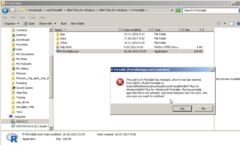Click the change view icon in toolbar
The width and height of the screenshot is (240, 145).
(x=218, y=24)
